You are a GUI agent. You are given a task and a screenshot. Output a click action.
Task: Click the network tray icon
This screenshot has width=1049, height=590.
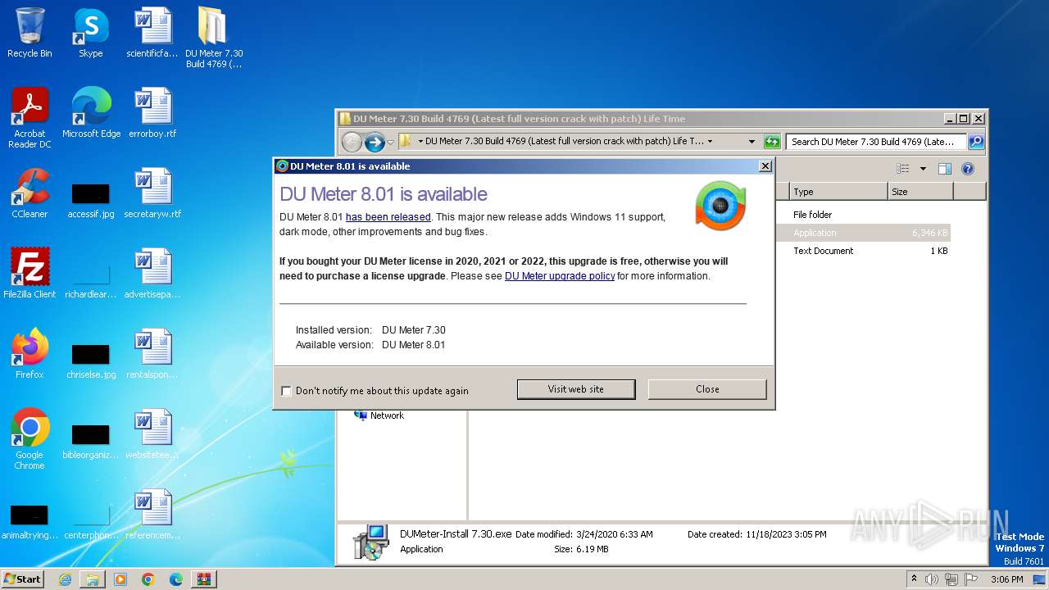[951, 579]
